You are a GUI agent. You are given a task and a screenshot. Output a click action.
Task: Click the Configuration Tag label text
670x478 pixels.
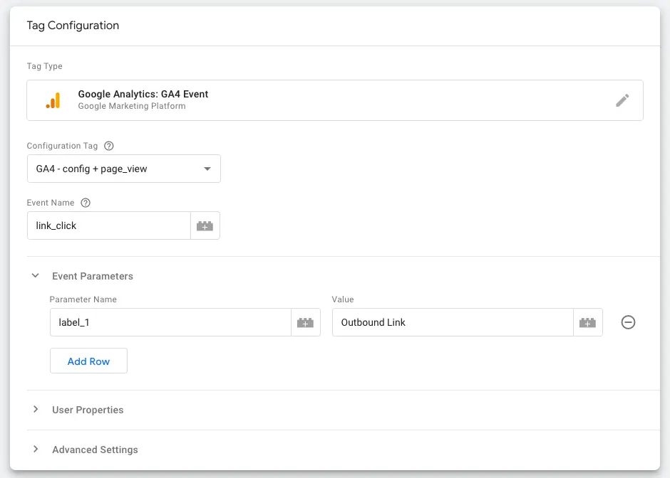point(62,146)
